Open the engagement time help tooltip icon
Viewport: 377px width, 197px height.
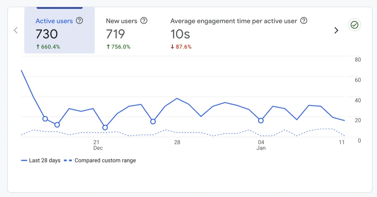click(303, 21)
